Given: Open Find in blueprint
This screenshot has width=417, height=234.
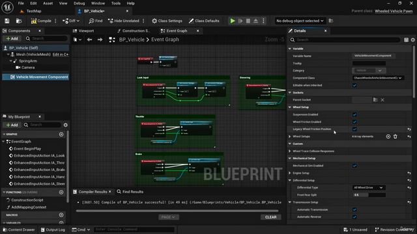Looking at the screenshot, I should click(x=96, y=21).
